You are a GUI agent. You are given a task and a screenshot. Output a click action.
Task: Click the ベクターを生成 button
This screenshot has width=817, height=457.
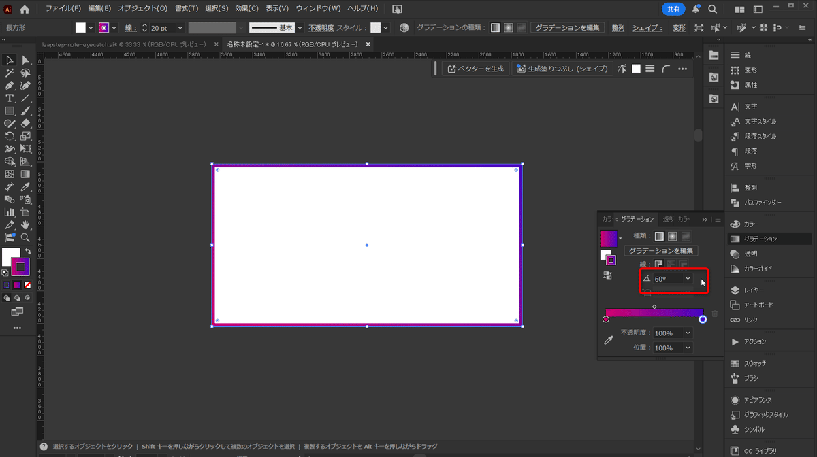pos(476,69)
